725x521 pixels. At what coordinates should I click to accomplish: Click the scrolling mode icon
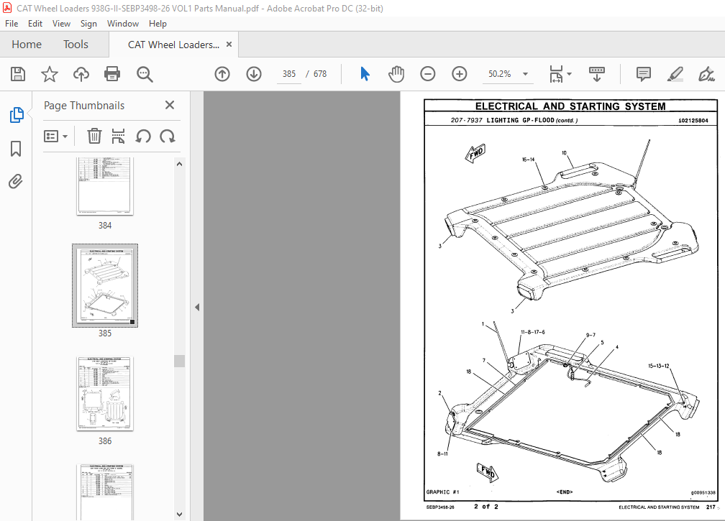click(x=596, y=74)
